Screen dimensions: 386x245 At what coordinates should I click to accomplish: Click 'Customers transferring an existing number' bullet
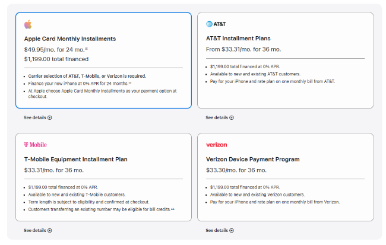point(101,209)
